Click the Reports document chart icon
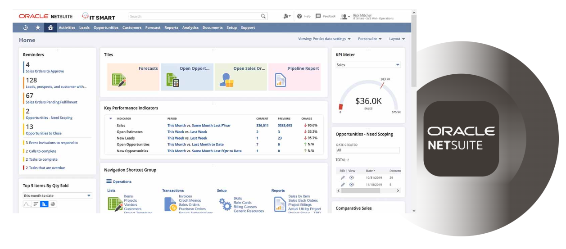Screen dimensions: 566x249 (280, 204)
